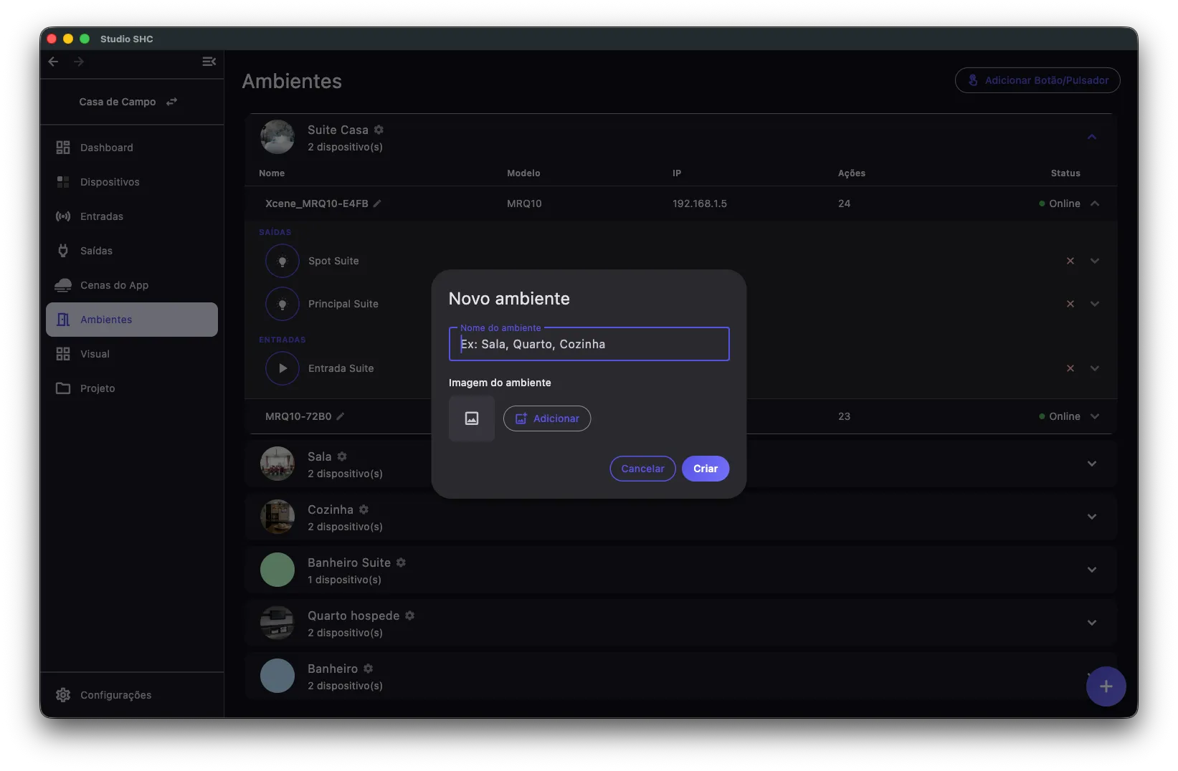Focus the Nome do ambiente field
The image size is (1178, 771).
(x=589, y=344)
